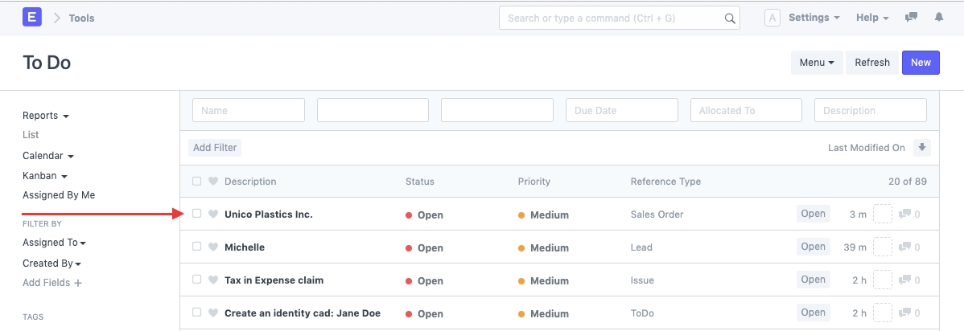The height and width of the screenshot is (331, 964).
Task: Click the Add Filter button
Action: coord(215,148)
